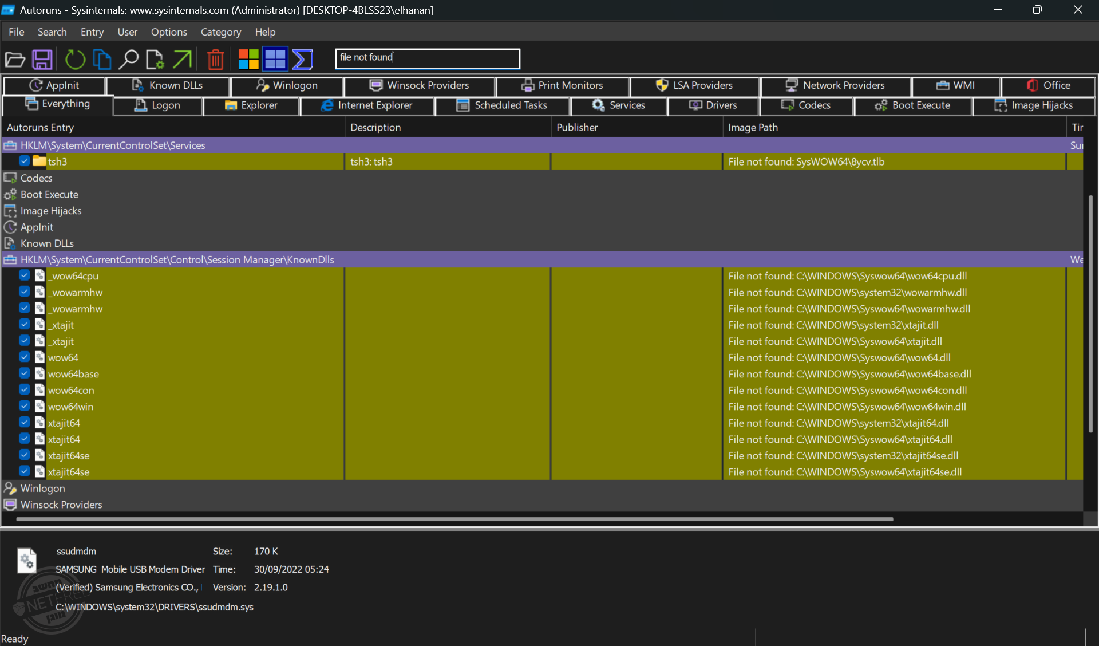Sort by the Description column header
Image resolution: width=1099 pixels, height=646 pixels.
coord(448,127)
